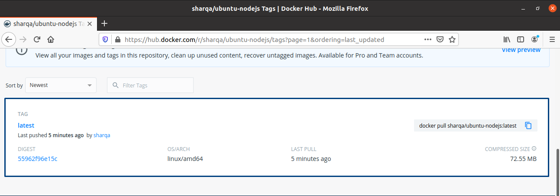Show the Firefox library icon
Viewport: 560px width, 196px height.
507,39
